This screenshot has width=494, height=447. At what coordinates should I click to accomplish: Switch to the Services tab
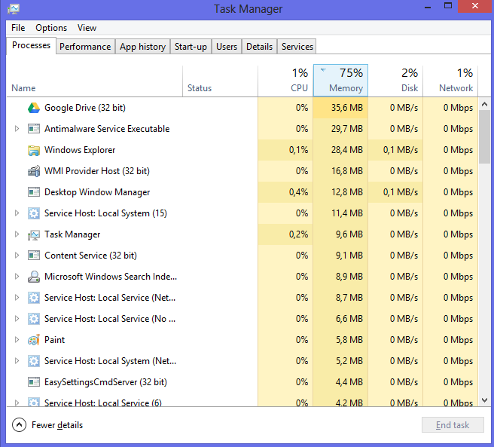(297, 47)
